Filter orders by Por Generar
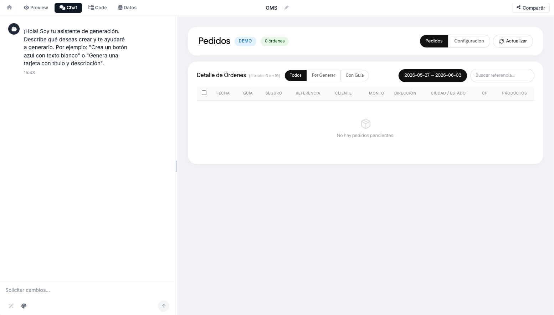The height and width of the screenshot is (315, 554). tap(323, 75)
